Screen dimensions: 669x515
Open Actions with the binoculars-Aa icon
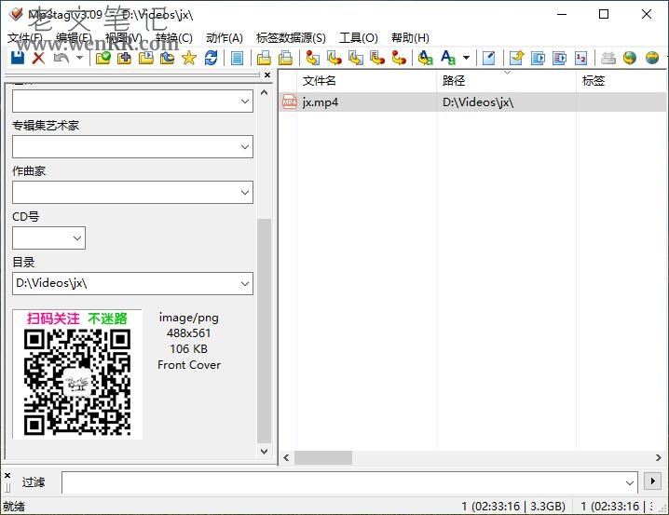point(426,58)
